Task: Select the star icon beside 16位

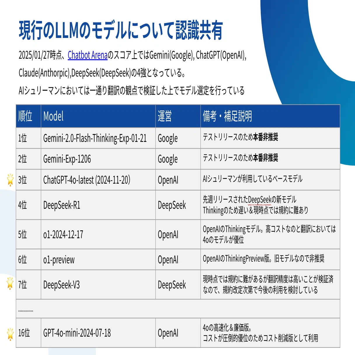Action: coord(10,334)
